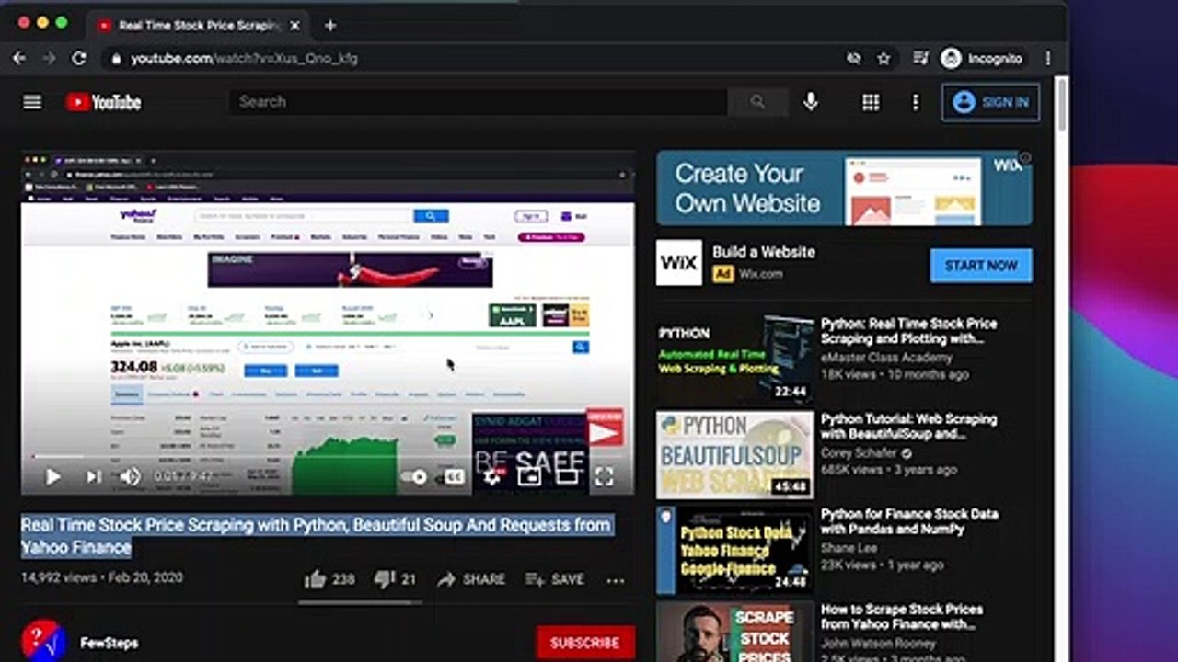Dislike the video

pyautogui.click(x=396, y=579)
